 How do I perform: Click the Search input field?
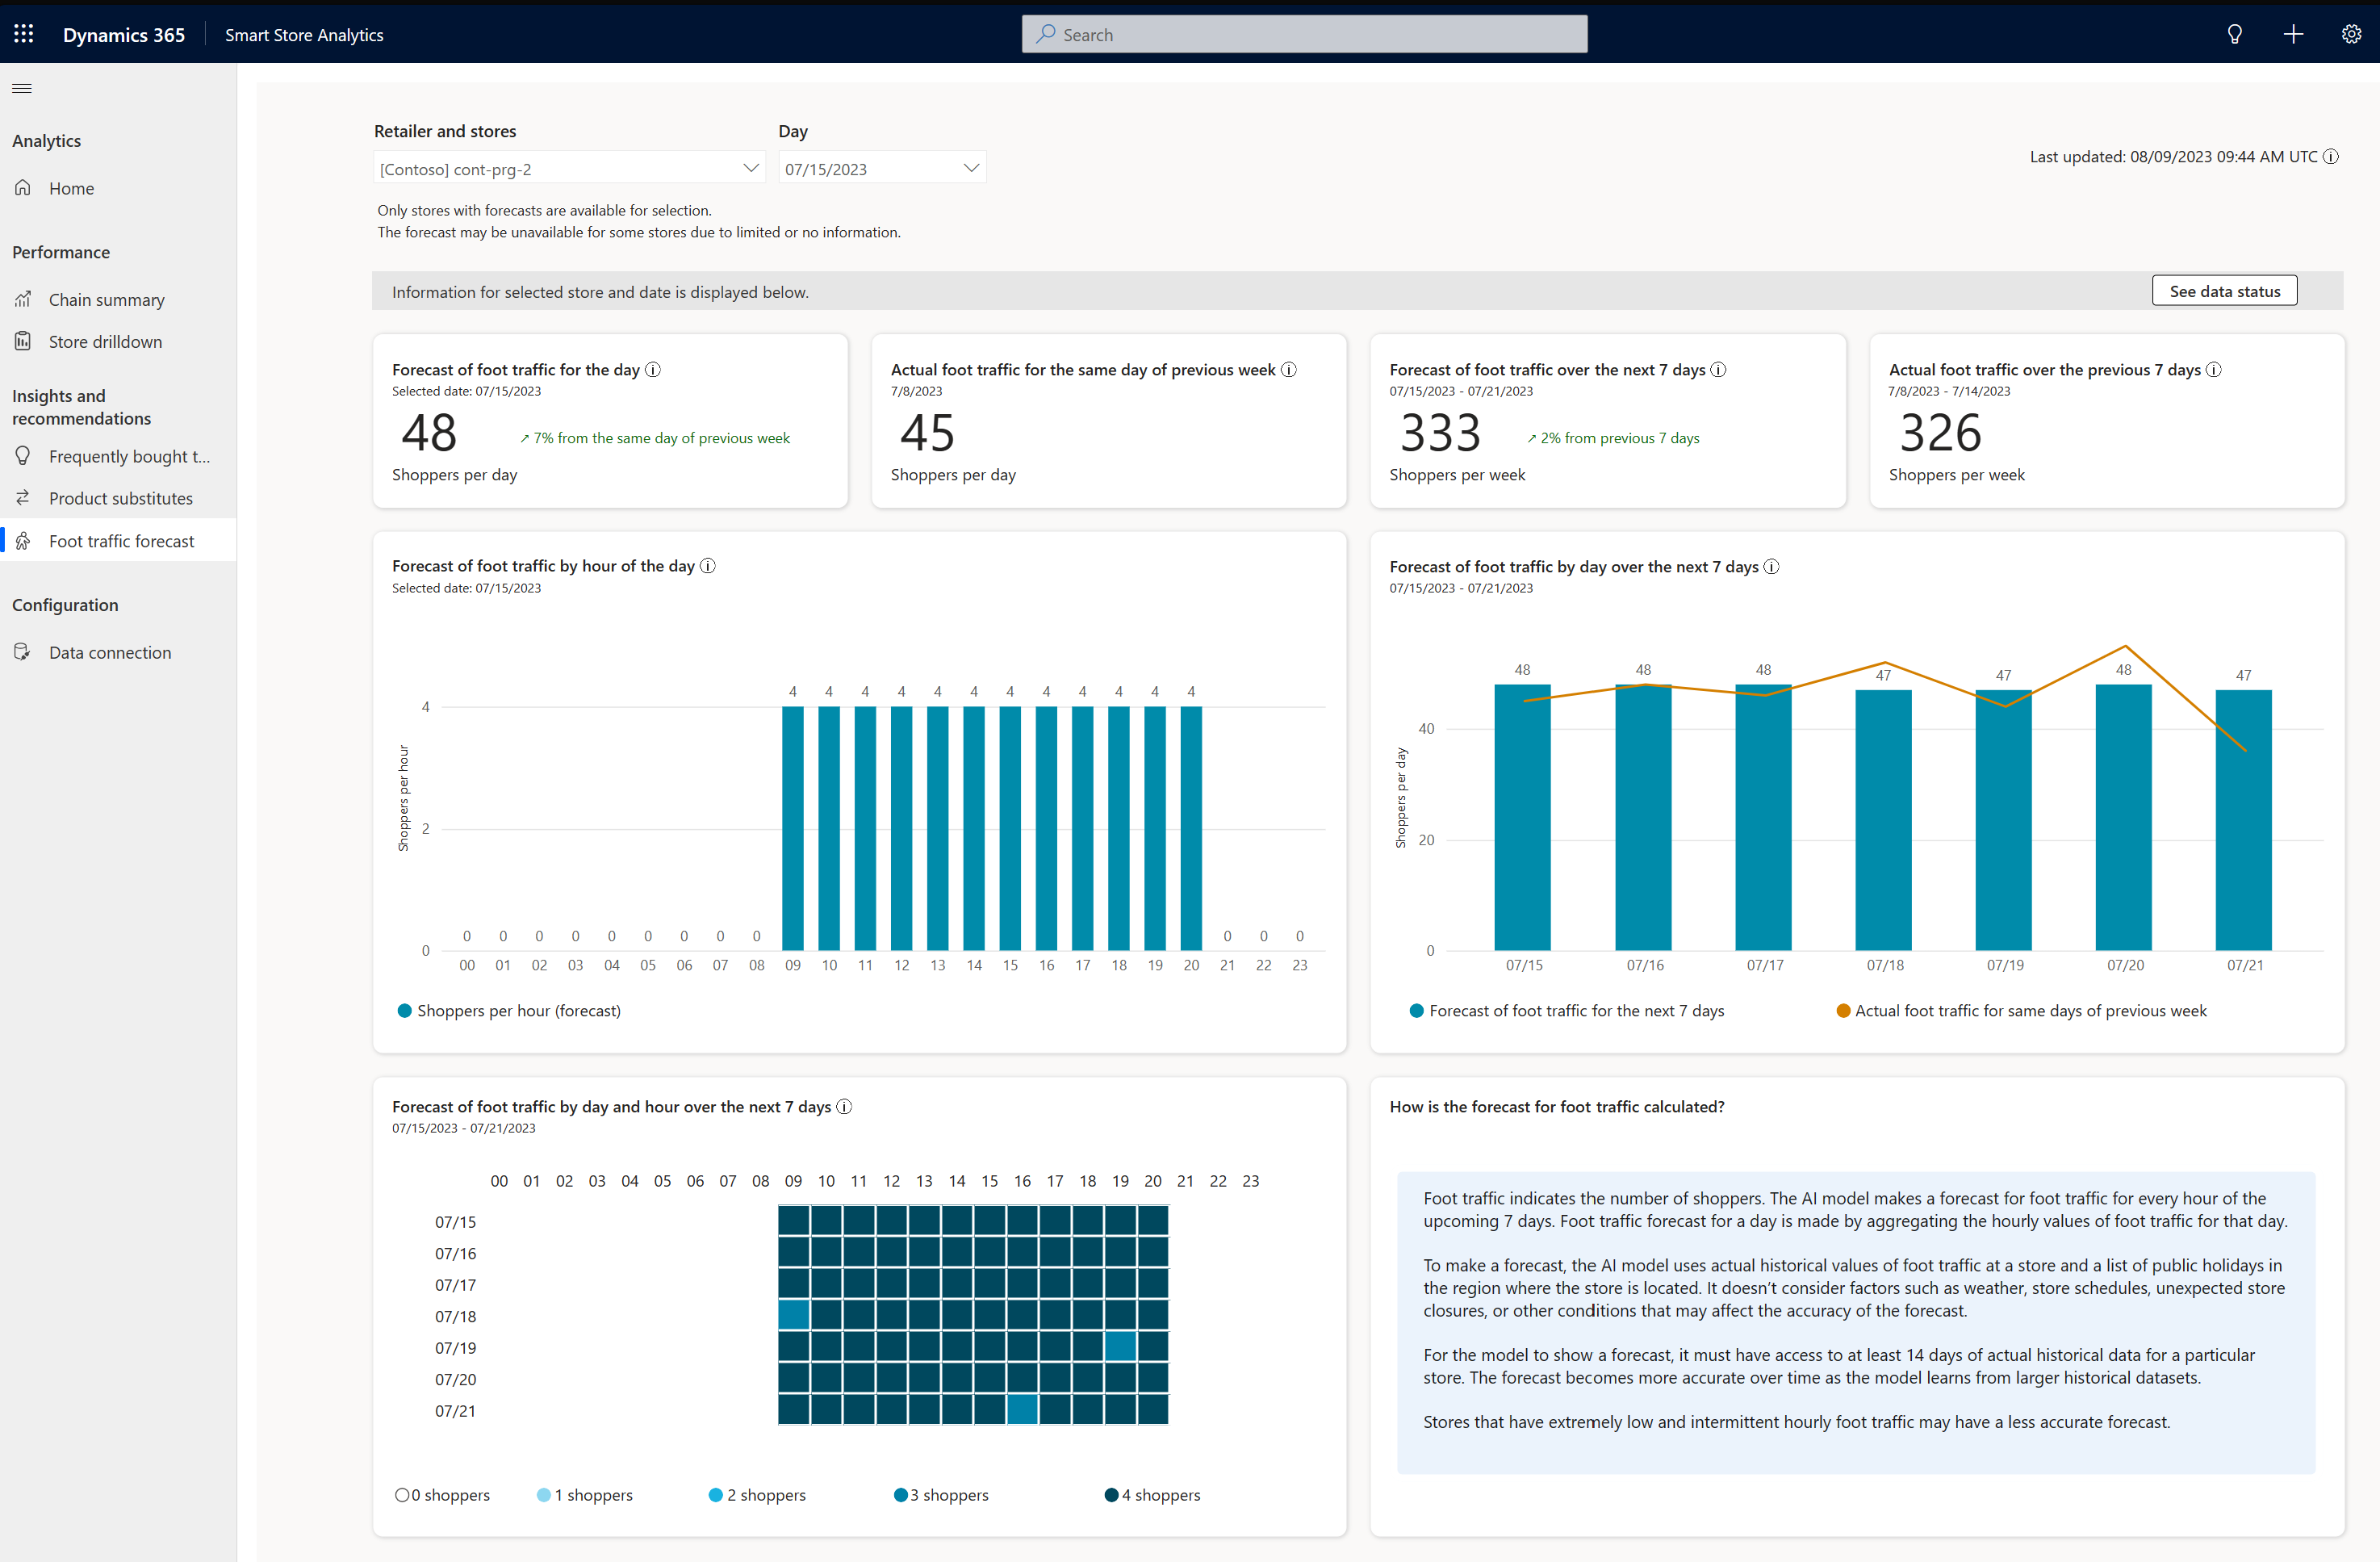[x=1304, y=34]
